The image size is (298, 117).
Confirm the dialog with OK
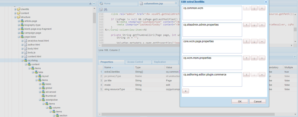tap(240, 102)
